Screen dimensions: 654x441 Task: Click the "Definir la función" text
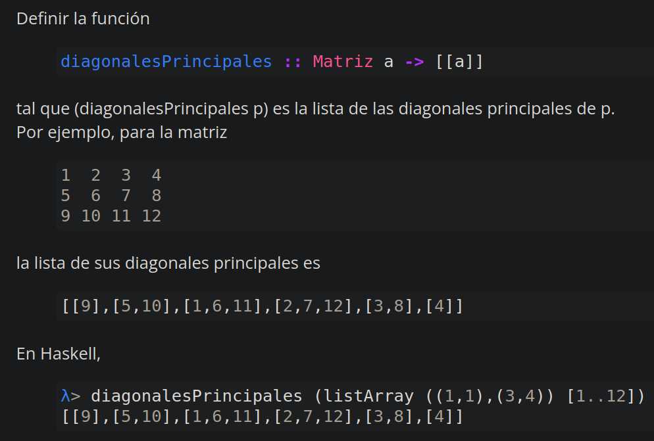pos(83,19)
